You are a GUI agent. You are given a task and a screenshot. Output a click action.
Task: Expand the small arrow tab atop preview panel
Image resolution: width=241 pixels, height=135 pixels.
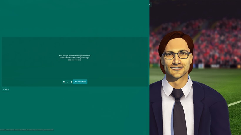click(150, 5)
